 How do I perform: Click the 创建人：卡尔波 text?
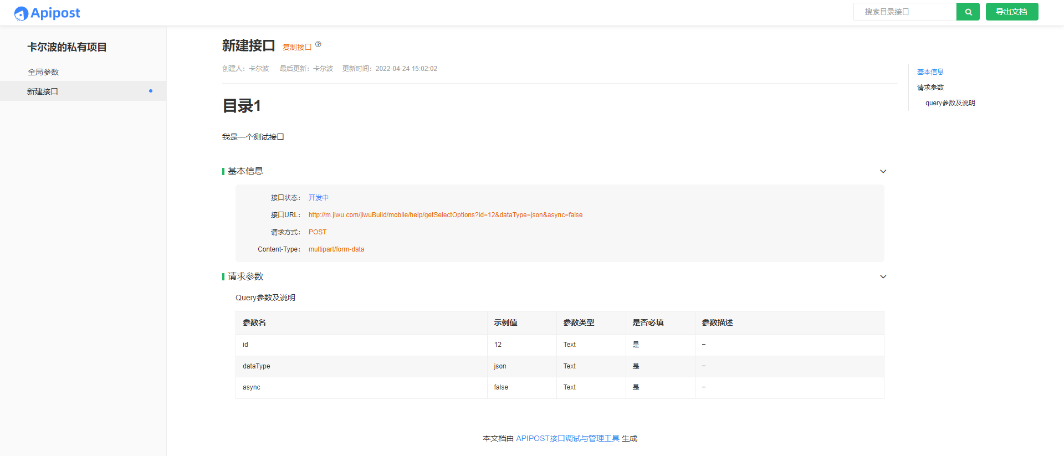pyautogui.click(x=245, y=69)
